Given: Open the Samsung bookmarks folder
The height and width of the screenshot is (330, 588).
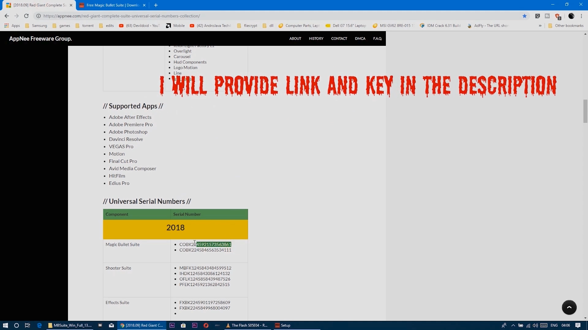Looking at the screenshot, I should pyautogui.click(x=36, y=26).
